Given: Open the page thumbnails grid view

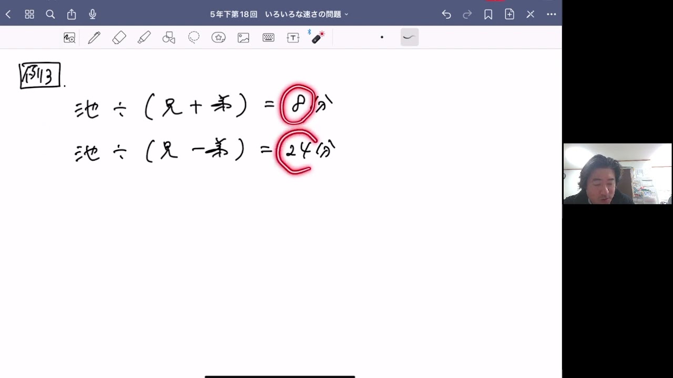Looking at the screenshot, I should tap(29, 14).
